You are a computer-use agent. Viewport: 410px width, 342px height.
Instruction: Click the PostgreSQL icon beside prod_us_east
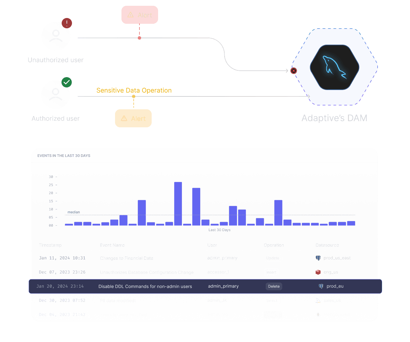(x=318, y=258)
